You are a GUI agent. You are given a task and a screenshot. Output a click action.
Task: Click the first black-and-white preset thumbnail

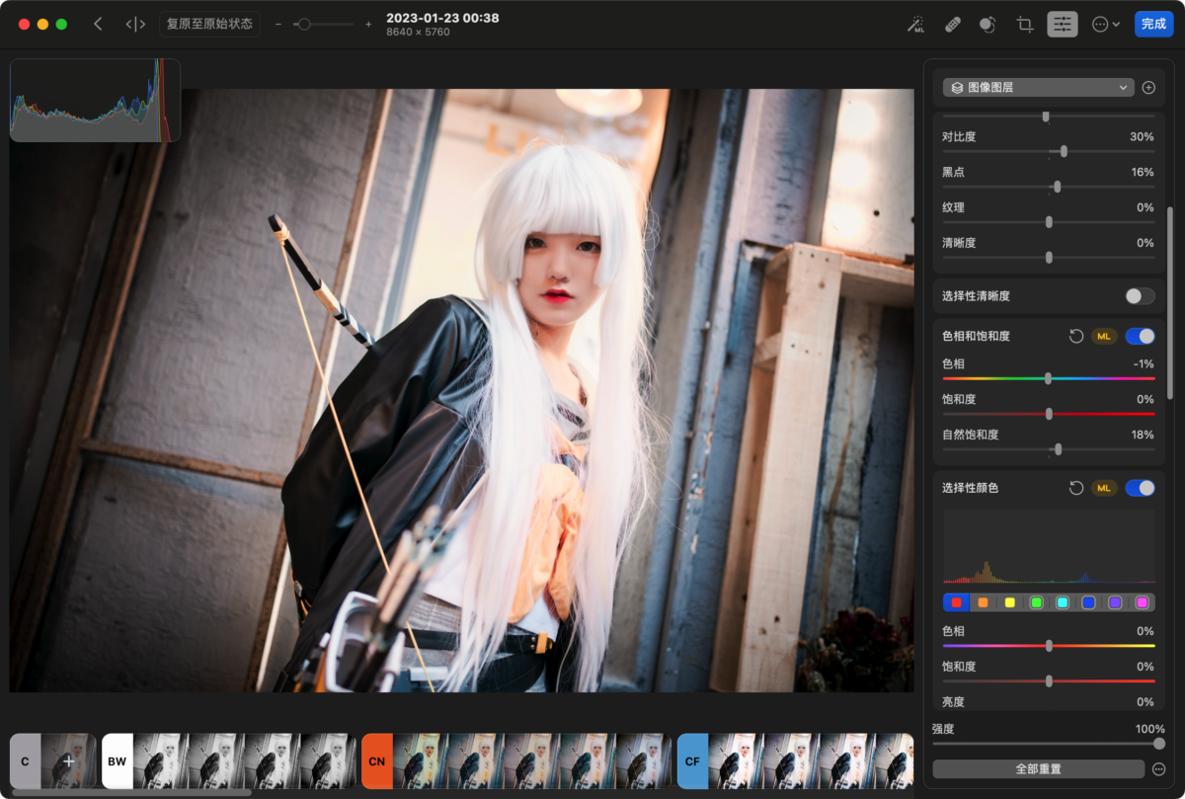click(161, 761)
